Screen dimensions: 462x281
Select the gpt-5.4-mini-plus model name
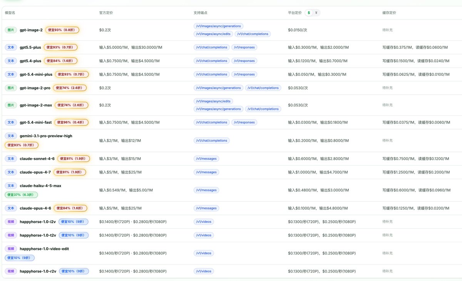point(36,74)
